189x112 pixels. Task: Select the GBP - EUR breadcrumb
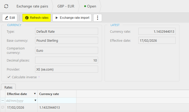pos(66,6)
